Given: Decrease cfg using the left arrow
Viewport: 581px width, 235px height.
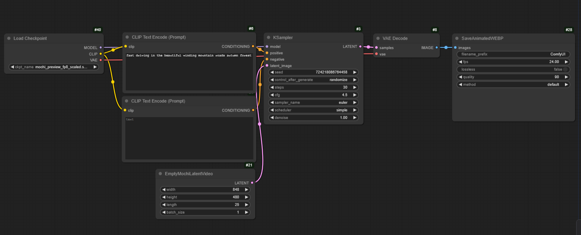Looking at the screenshot, I should click(x=272, y=95).
